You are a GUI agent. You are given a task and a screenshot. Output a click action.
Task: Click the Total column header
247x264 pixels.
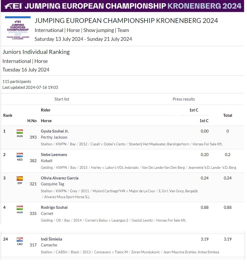pyautogui.click(x=228, y=115)
